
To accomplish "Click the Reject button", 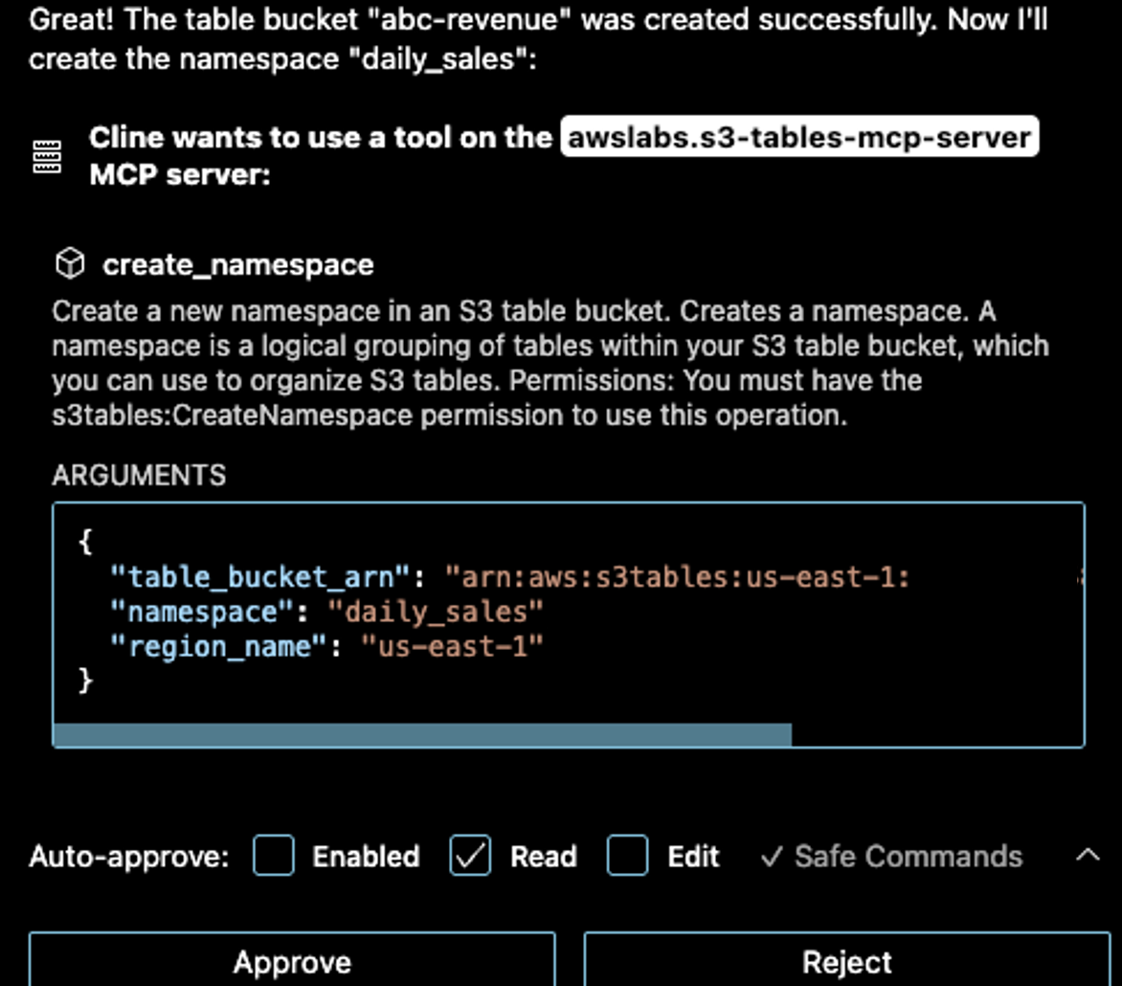I will (846, 961).
